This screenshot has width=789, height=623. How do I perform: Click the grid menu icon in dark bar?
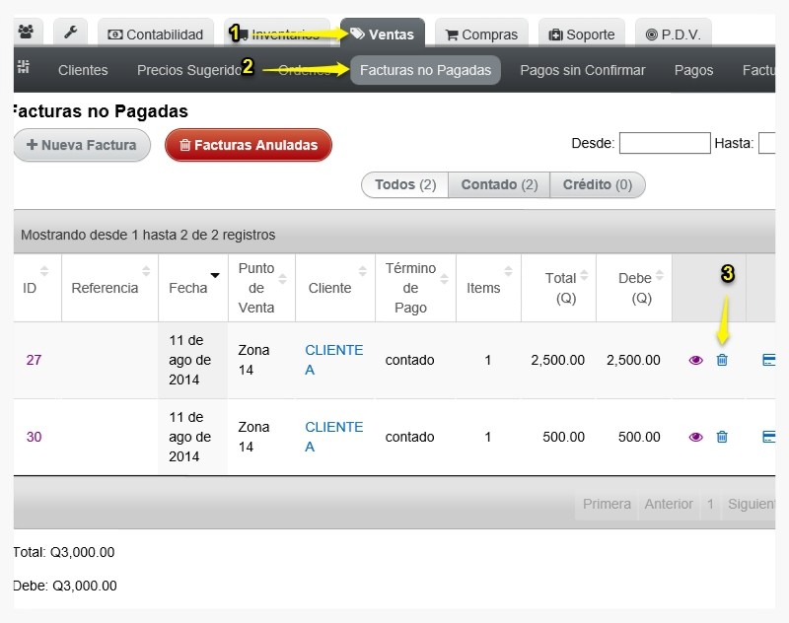(24, 66)
